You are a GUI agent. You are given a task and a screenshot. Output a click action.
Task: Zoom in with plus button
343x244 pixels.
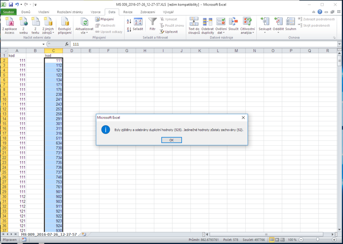click(x=334, y=240)
